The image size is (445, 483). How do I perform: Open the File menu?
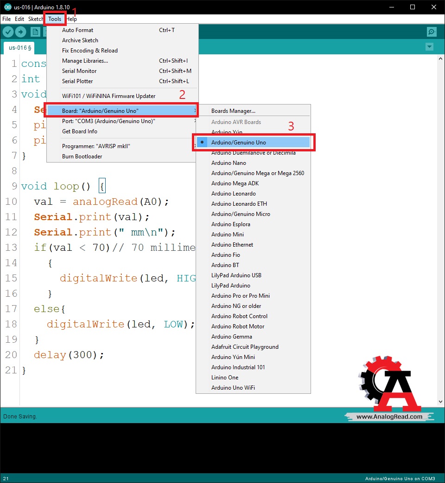tap(6, 19)
